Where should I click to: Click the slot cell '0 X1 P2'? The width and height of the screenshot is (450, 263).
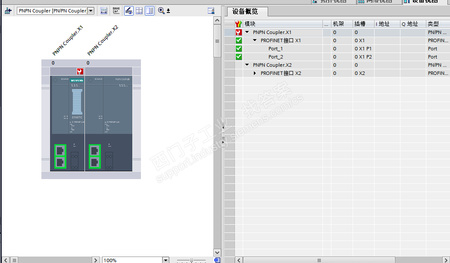tap(363, 57)
